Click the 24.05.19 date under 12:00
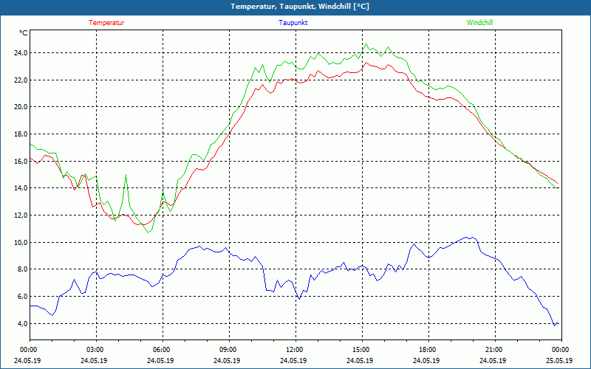591x369 pixels. click(x=293, y=360)
